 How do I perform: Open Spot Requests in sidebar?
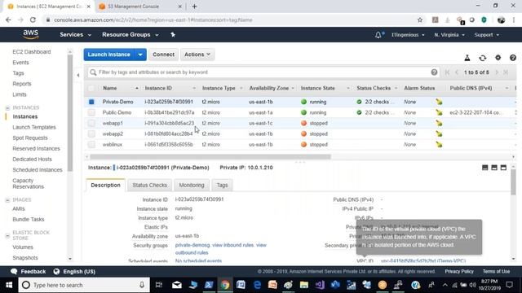click(x=30, y=138)
